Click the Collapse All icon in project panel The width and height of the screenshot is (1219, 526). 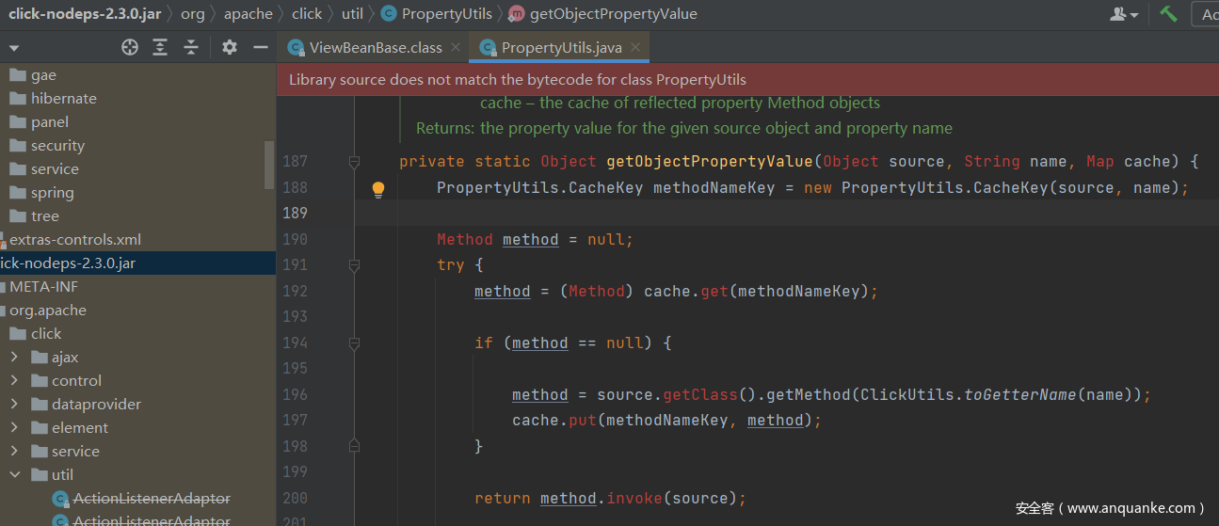click(x=191, y=47)
